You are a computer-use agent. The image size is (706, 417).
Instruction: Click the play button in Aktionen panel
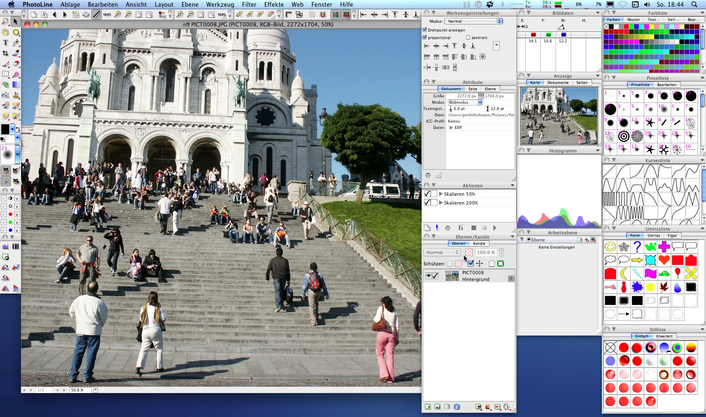pyautogui.click(x=495, y=228)
